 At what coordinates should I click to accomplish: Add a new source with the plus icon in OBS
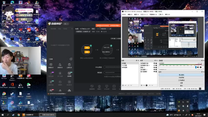(141, 85)
